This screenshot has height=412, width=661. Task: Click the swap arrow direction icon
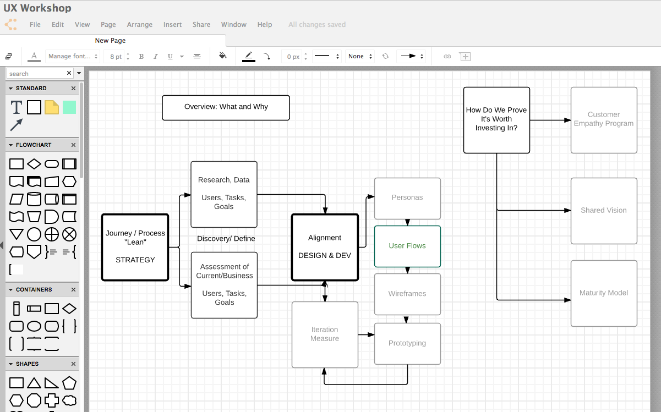[385, 56]
